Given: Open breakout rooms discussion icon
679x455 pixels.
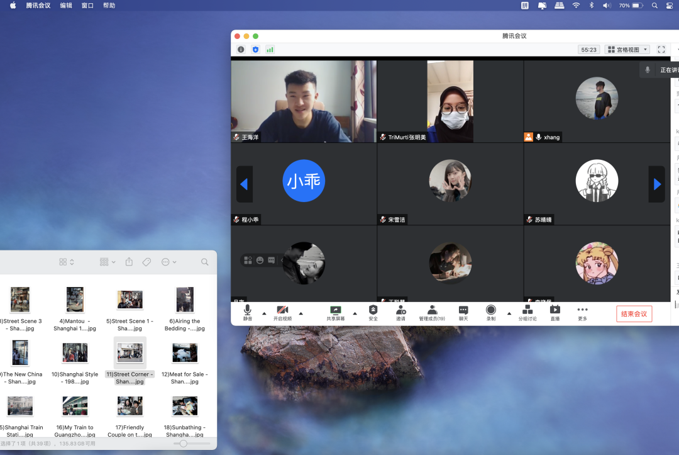Looking at the screenshot, I should coord(527,312).
